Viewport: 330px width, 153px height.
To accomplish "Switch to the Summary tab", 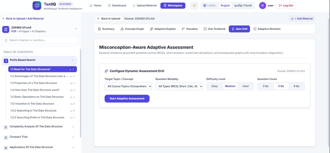I will [x=106, y=29].
